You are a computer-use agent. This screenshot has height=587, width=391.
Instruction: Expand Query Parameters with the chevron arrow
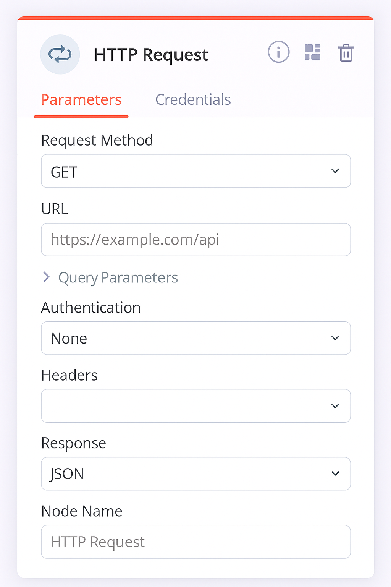pyautogui.click(x=47, y=277)
